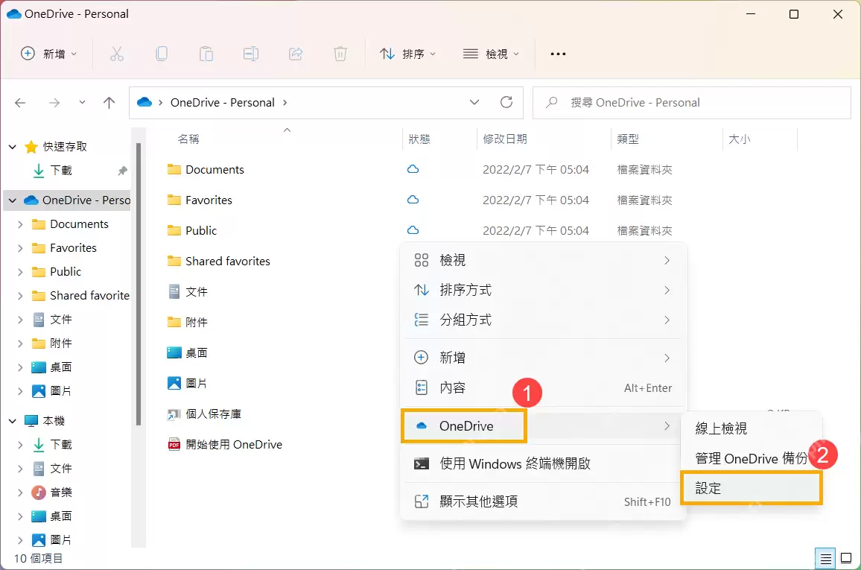The width and height of the screenshot is (861, 570).
Task: Select 附件 folder in sidebar tree
Action: 61,343
